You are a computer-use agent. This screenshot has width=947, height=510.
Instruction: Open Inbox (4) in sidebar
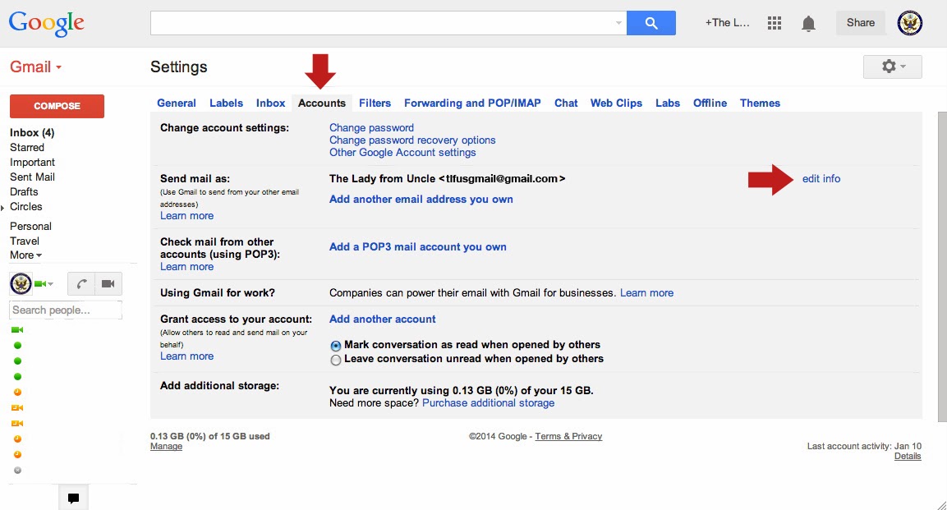point(32,133)
